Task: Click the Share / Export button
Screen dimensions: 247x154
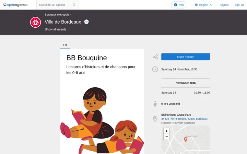Action: pos(185,57)
